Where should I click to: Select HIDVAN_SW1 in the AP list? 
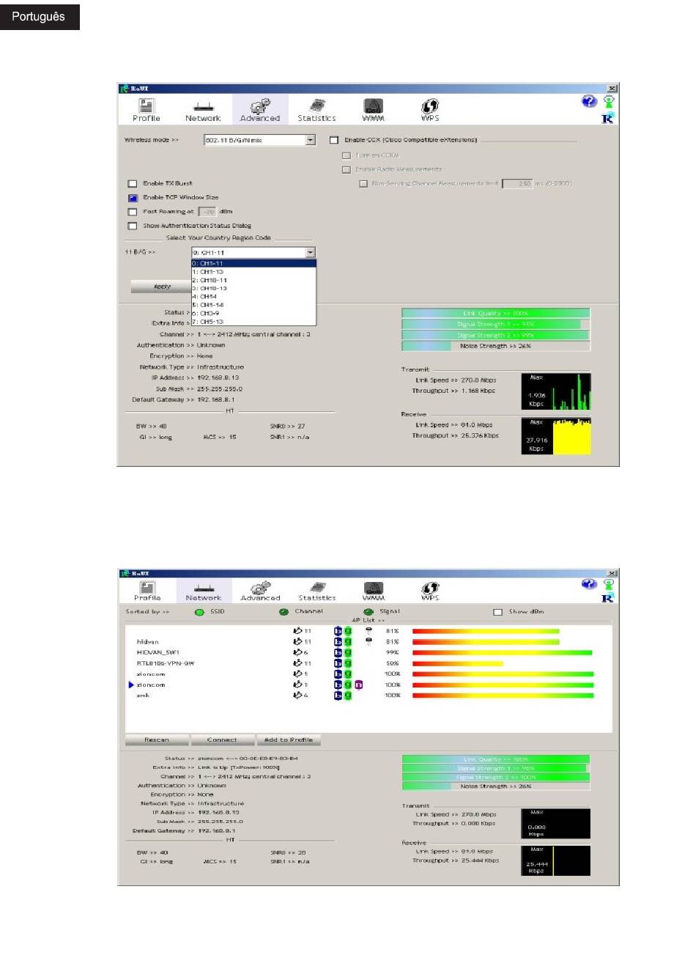tap(158, 652)
